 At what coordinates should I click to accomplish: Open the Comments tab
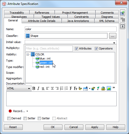coord(107,13)
